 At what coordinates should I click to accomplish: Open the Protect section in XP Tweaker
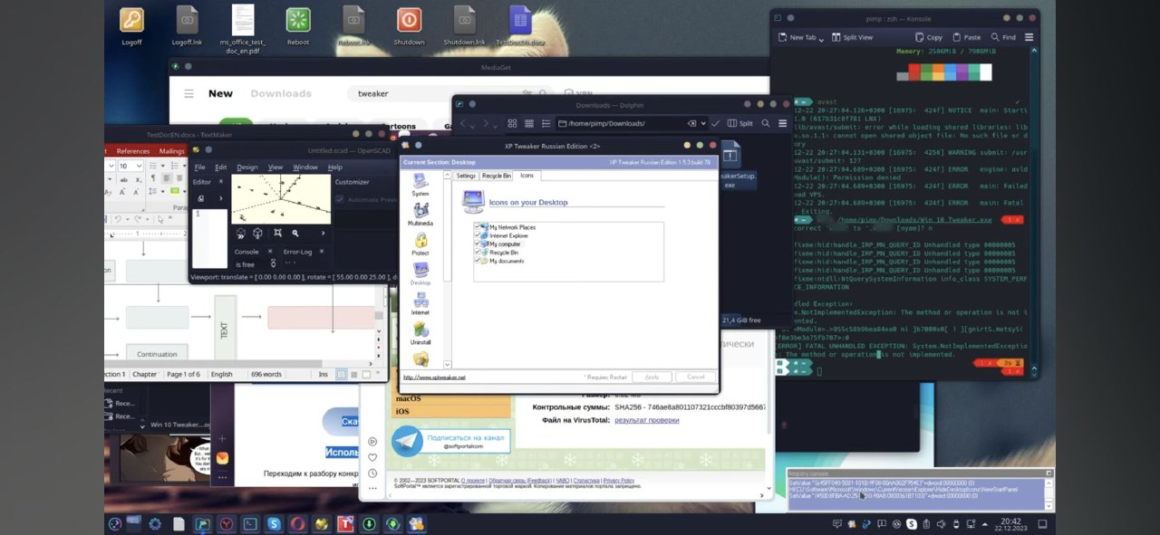point(420,244)
